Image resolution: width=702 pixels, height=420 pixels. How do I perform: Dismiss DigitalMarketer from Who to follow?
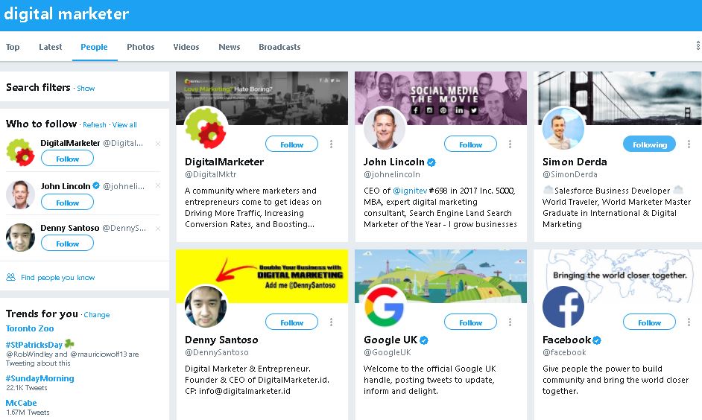pos(157,144)
